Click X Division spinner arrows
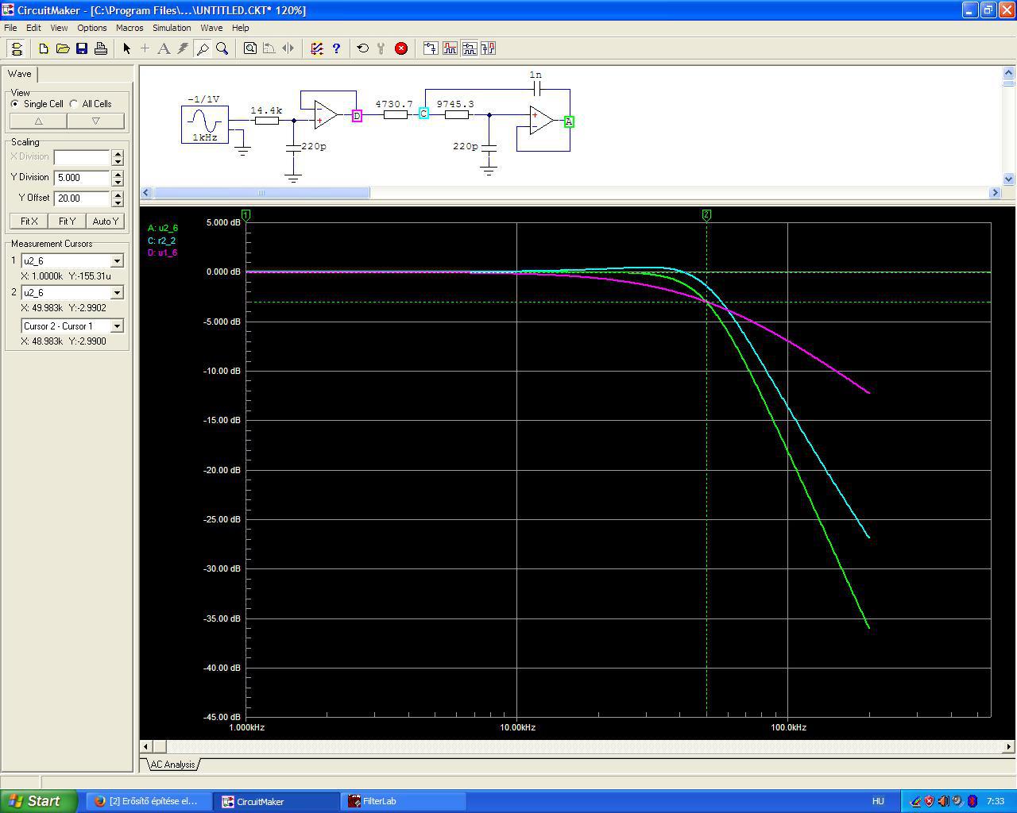The height and width of the screenshot is (813, 1017). (118, 157)
